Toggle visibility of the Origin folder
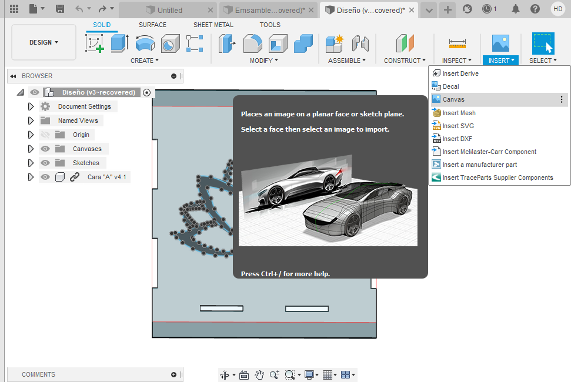This screenshot has width=571, height=382. (x=45, y=135)
